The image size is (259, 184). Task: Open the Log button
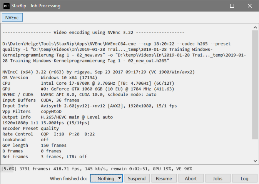click(245, 178)
